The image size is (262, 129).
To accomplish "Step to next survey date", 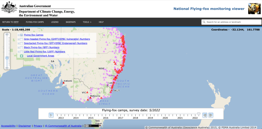I will click(211, 115).
